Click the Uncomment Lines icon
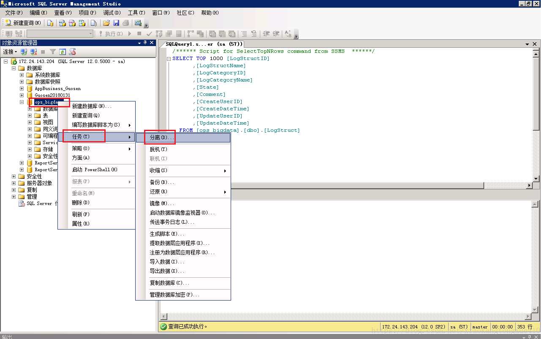Screen dimensions: 545x339 254,34
